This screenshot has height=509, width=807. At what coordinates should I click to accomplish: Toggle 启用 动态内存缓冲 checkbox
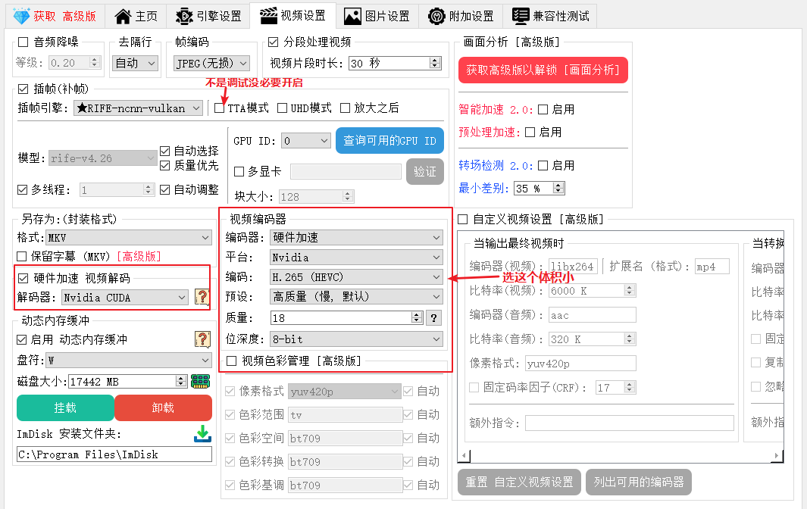pyautogui.click(x=22, y=339)
